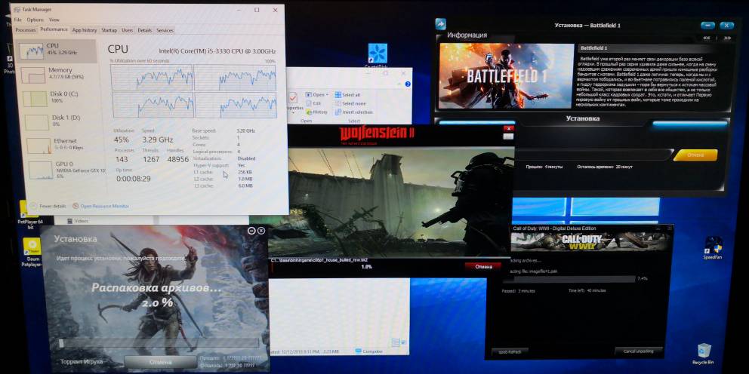
Task: Go to next page in Battlefield 1 installer
Action: [727, 37]
